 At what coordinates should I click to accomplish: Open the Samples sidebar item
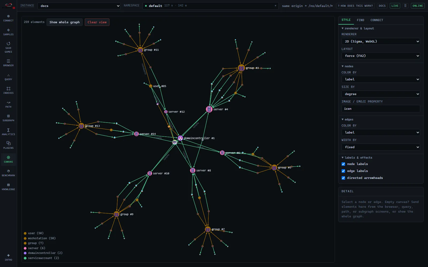coord(8,32)
